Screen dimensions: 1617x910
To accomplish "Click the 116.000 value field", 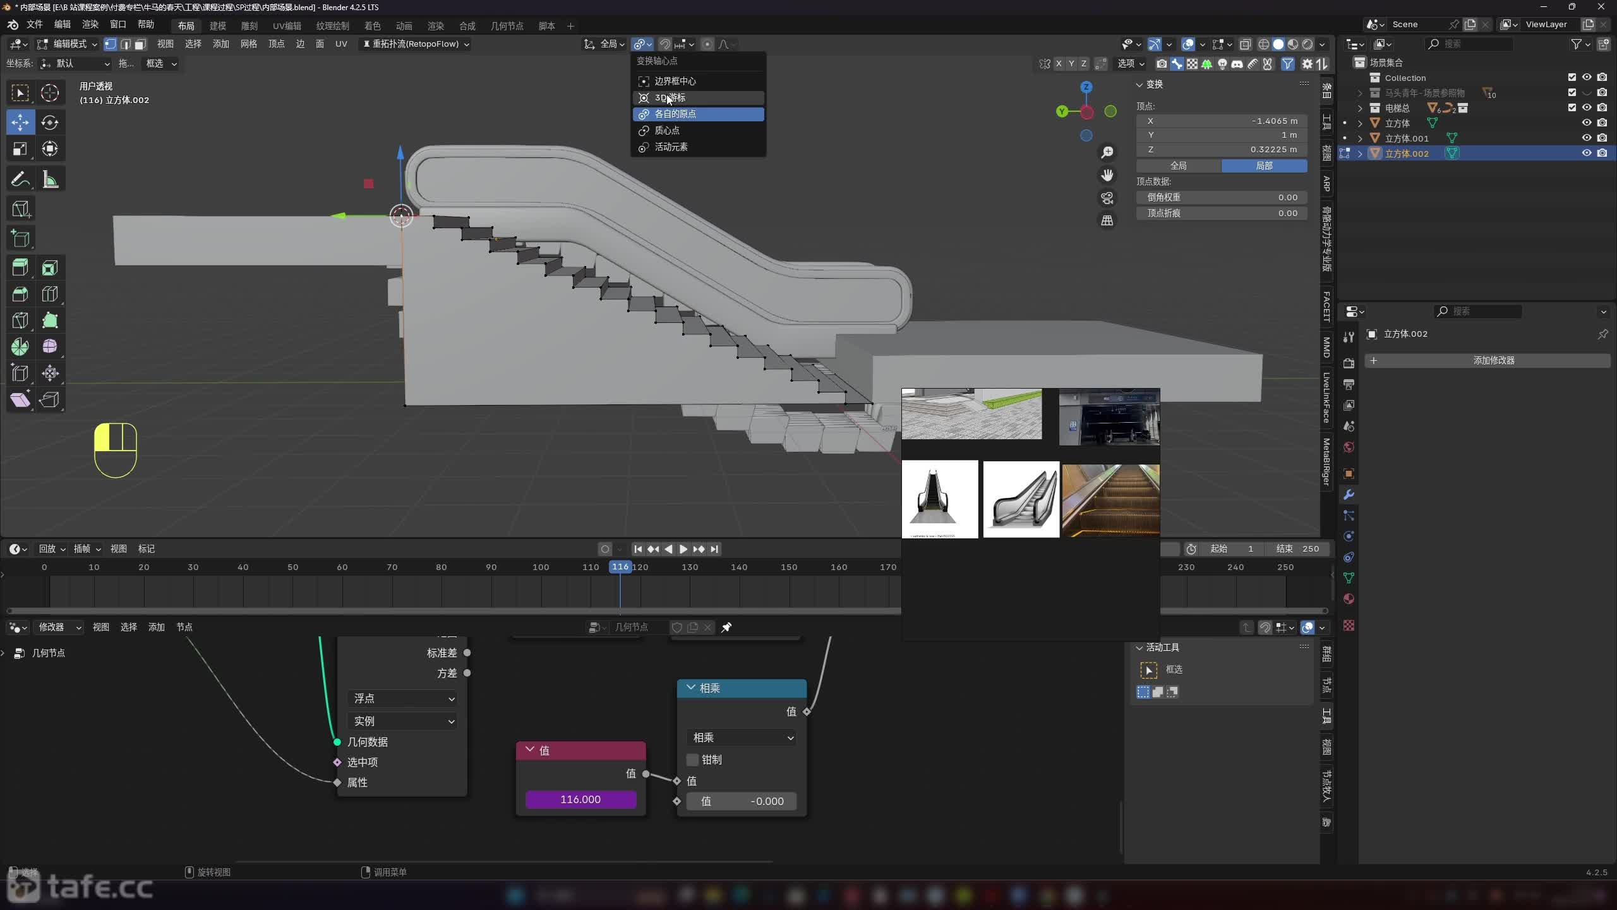I will click(580, 799).
